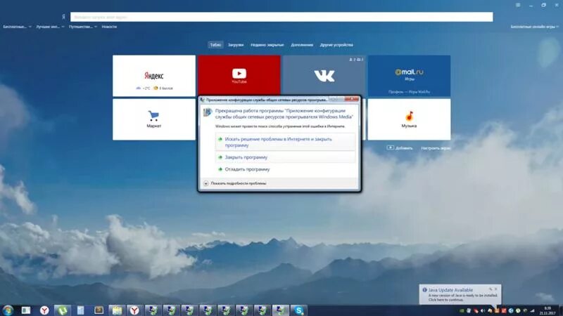Open the Новости bookmark

(109, 27)
